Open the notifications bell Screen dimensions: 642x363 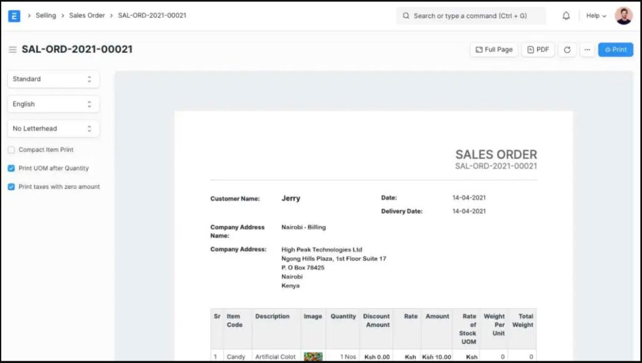[566, 16]
